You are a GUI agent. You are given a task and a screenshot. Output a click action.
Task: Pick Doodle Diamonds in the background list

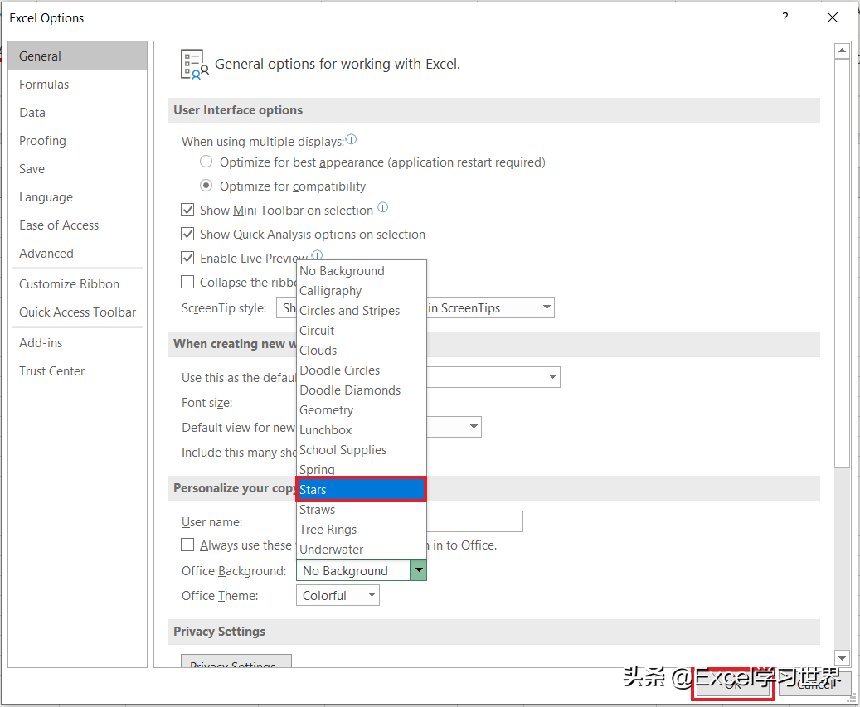point(362,390)
